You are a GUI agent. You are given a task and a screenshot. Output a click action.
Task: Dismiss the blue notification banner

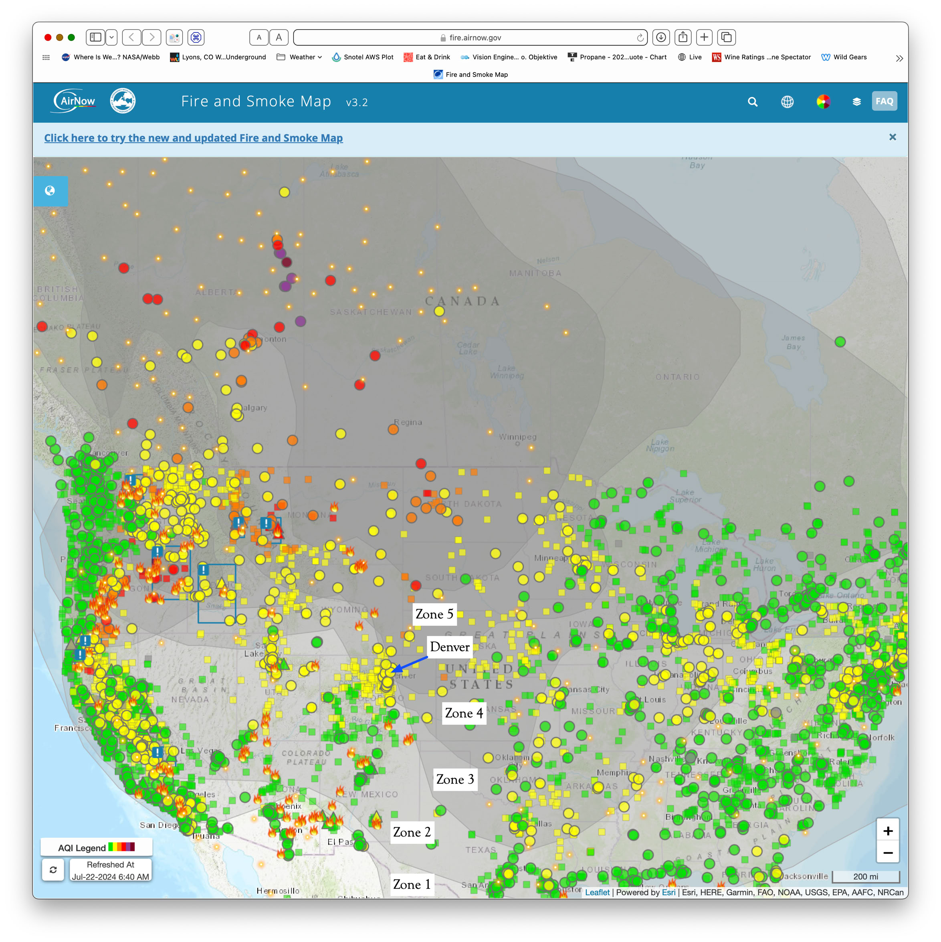tap(892, 137)
